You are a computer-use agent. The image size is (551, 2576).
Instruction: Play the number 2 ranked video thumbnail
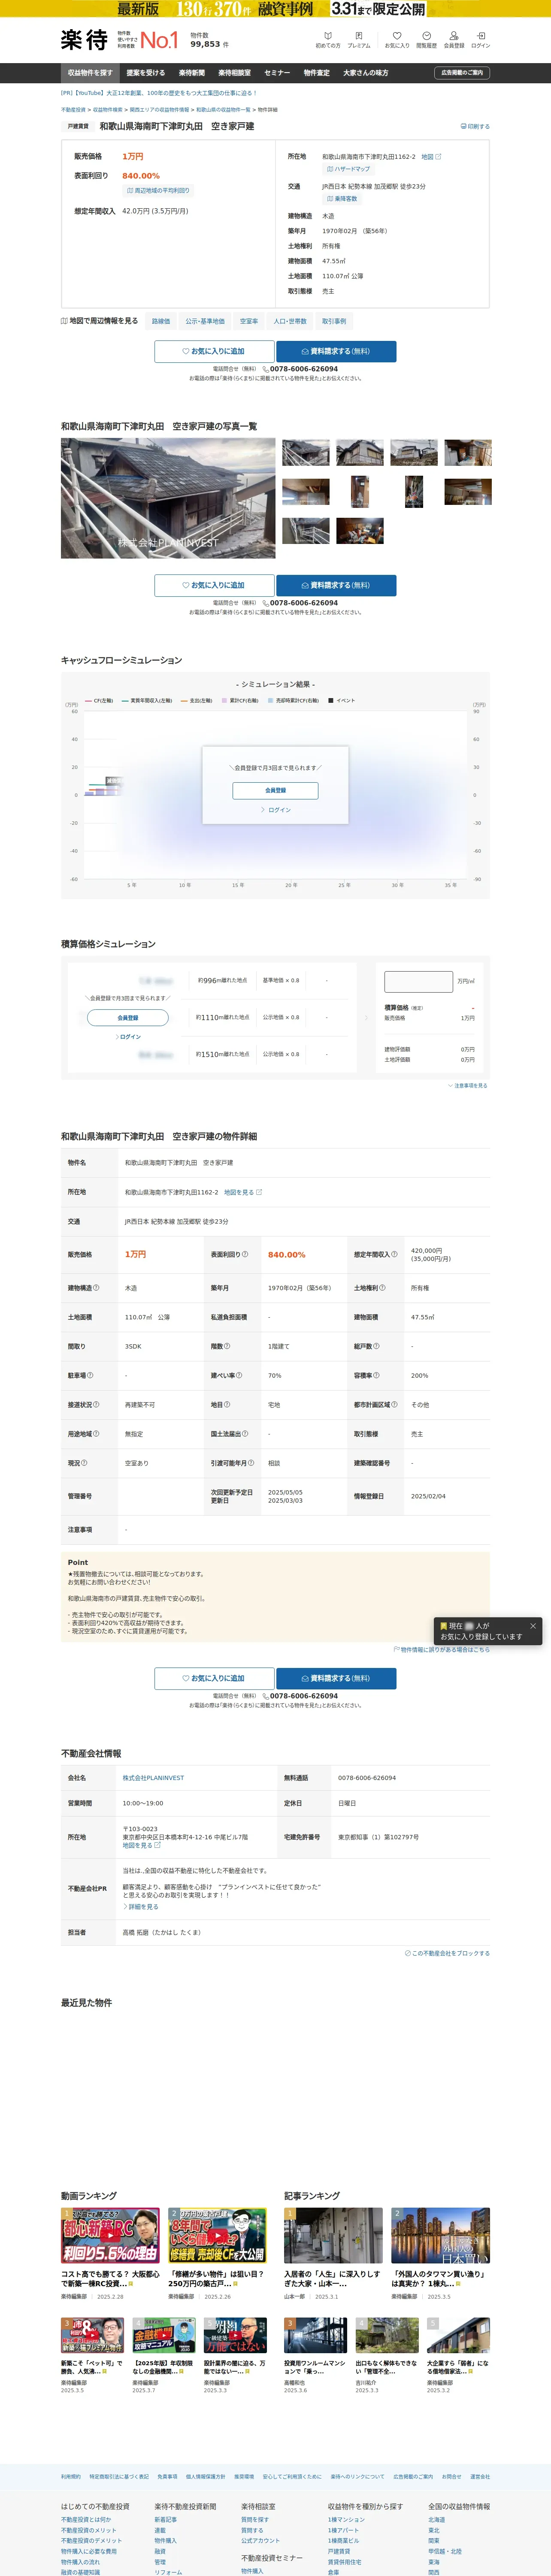tap(217, 2236)
